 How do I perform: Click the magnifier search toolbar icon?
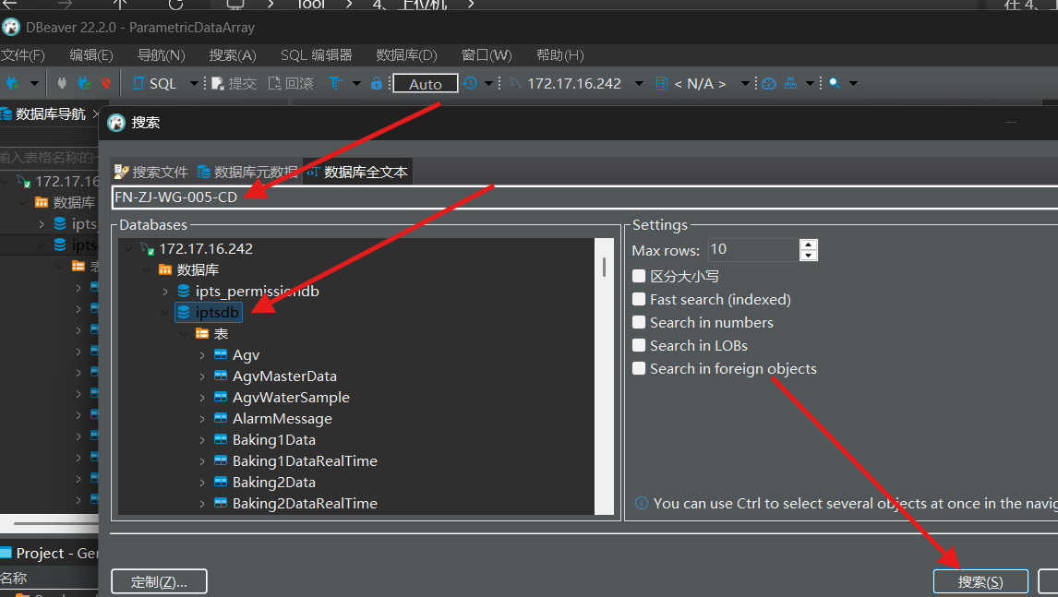(x=835, y=83)
